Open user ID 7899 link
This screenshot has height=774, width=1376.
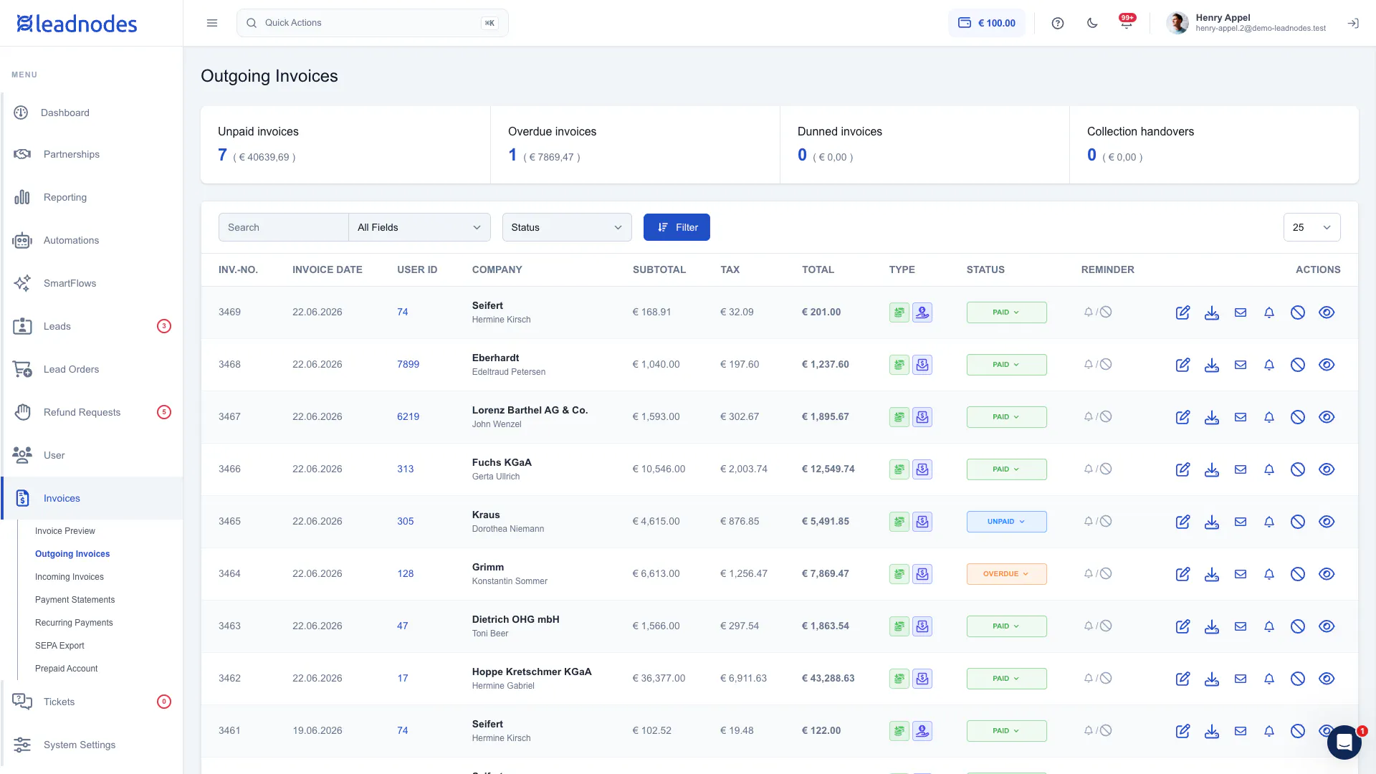(x=408, y=365)
